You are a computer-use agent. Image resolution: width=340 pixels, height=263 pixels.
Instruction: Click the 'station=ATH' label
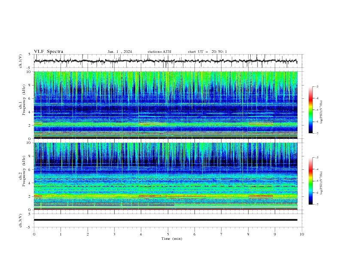(x=159, y=52)
